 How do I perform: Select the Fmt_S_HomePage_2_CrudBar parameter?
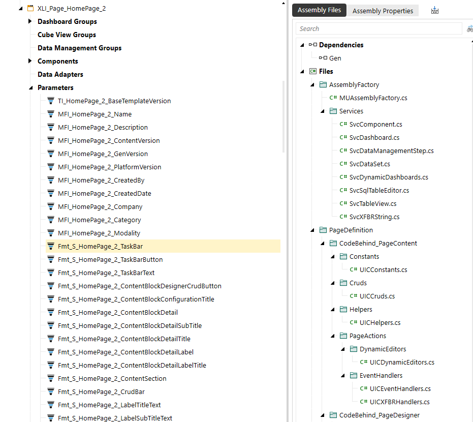pyautogui.click(x=101, y=391)
